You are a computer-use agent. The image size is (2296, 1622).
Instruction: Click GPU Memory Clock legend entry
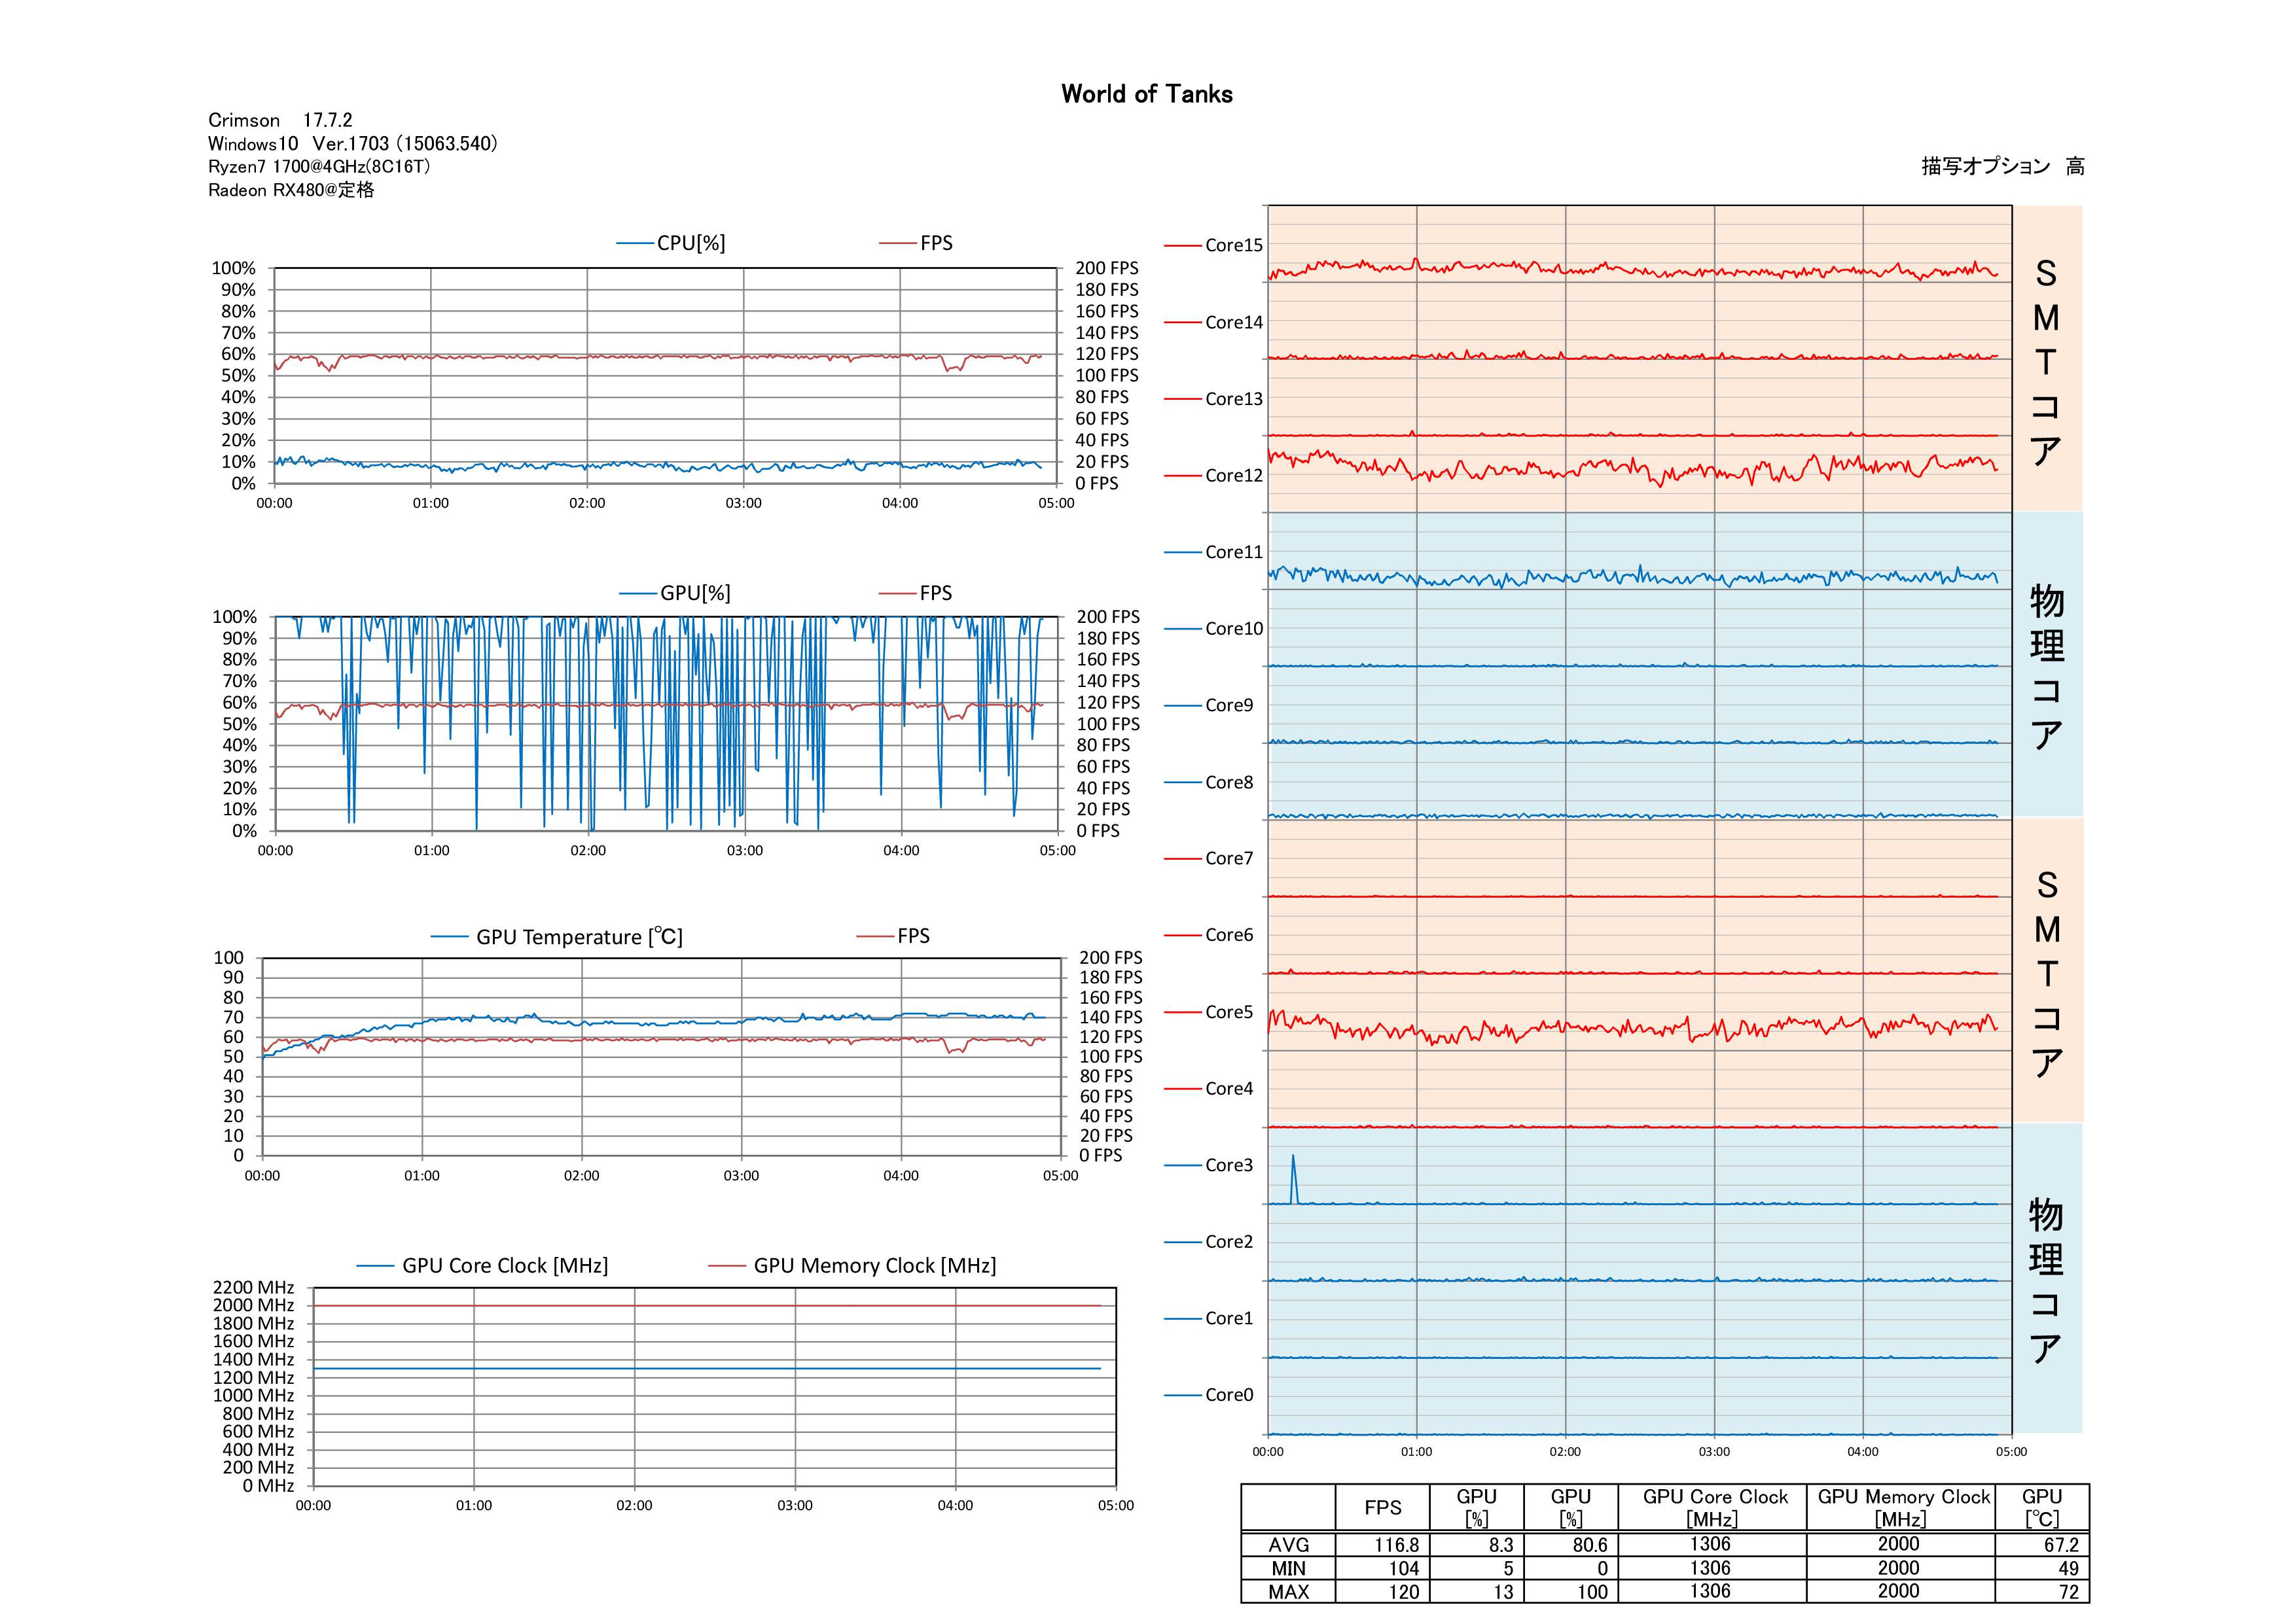coord(874,1265)
